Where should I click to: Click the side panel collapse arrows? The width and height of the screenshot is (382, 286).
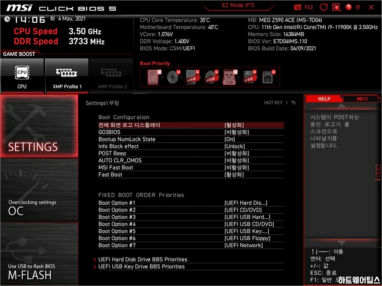point(378,179)
